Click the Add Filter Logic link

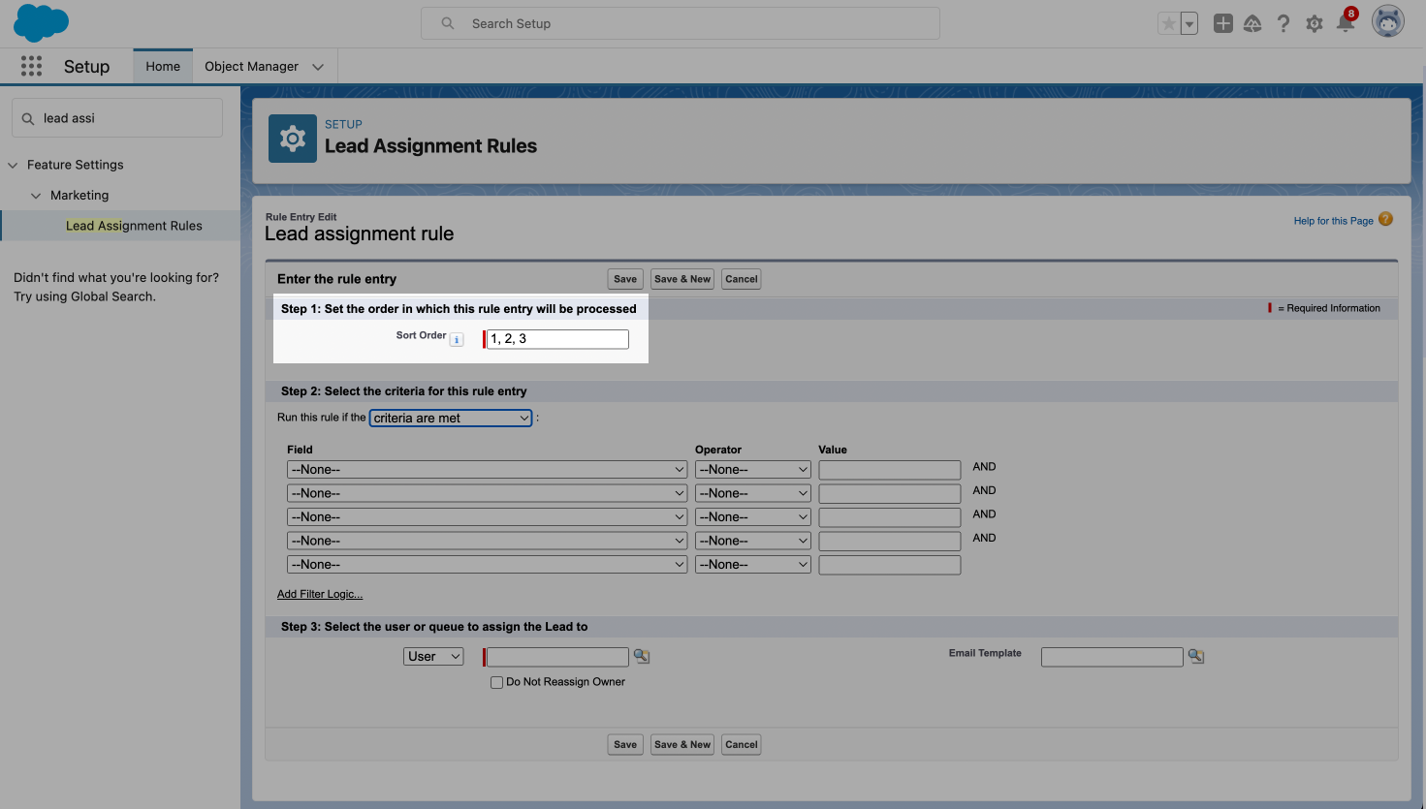click(320, 594)
